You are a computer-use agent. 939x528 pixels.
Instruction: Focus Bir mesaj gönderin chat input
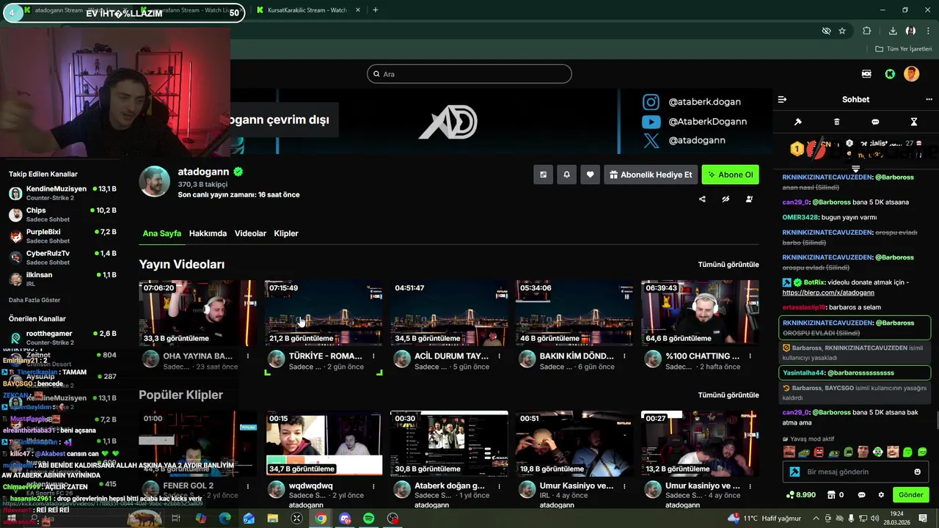pos(855,472)
